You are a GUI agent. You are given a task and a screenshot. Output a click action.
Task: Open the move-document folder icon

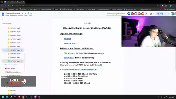click(26, 13)
